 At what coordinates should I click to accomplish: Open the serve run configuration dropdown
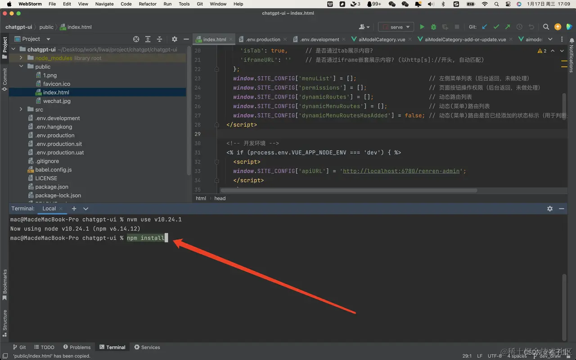396,27
